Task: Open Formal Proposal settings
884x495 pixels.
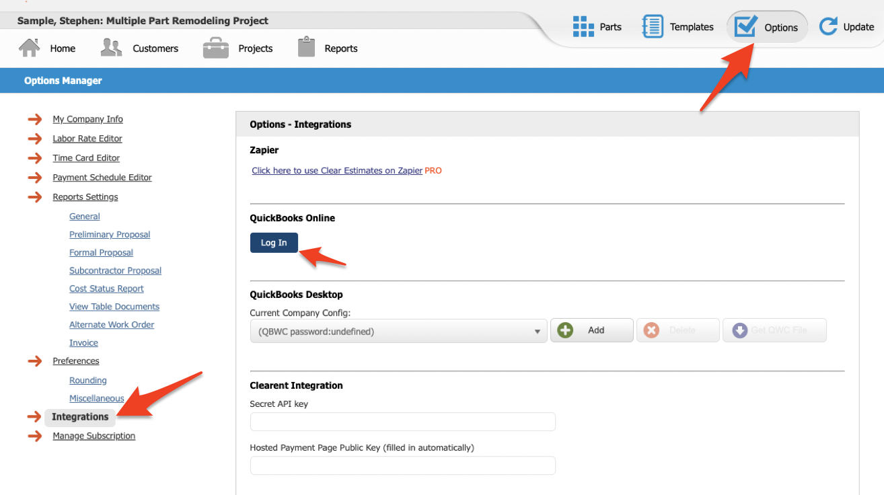Action: tap(101, 253)
